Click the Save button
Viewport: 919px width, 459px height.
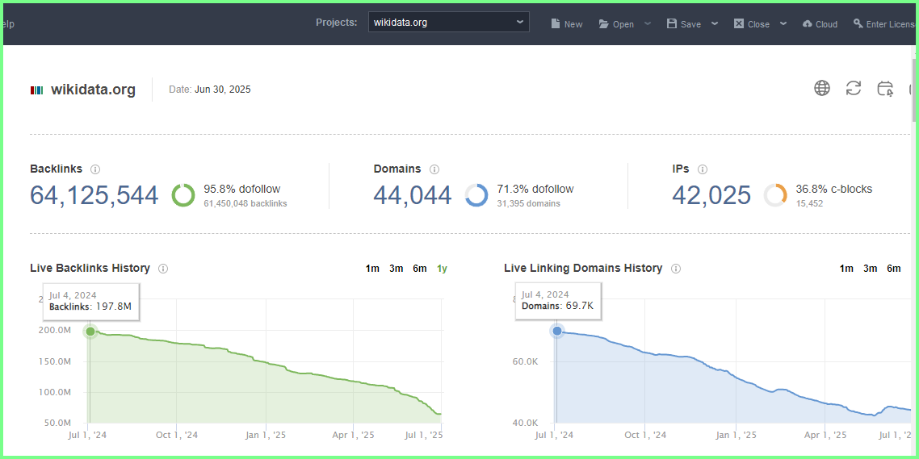pyautogui.click(x=684, y=24)
